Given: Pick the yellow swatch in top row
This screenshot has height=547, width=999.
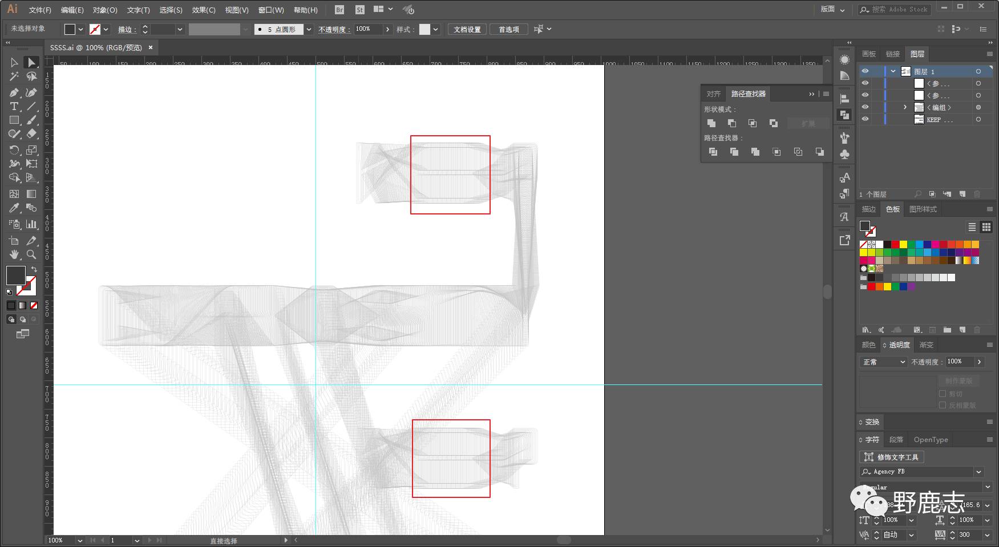Looking at the screenshot, I should pos(903,245).
